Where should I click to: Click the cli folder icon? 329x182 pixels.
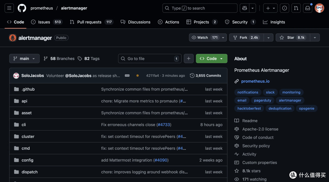tap(16, 124)
